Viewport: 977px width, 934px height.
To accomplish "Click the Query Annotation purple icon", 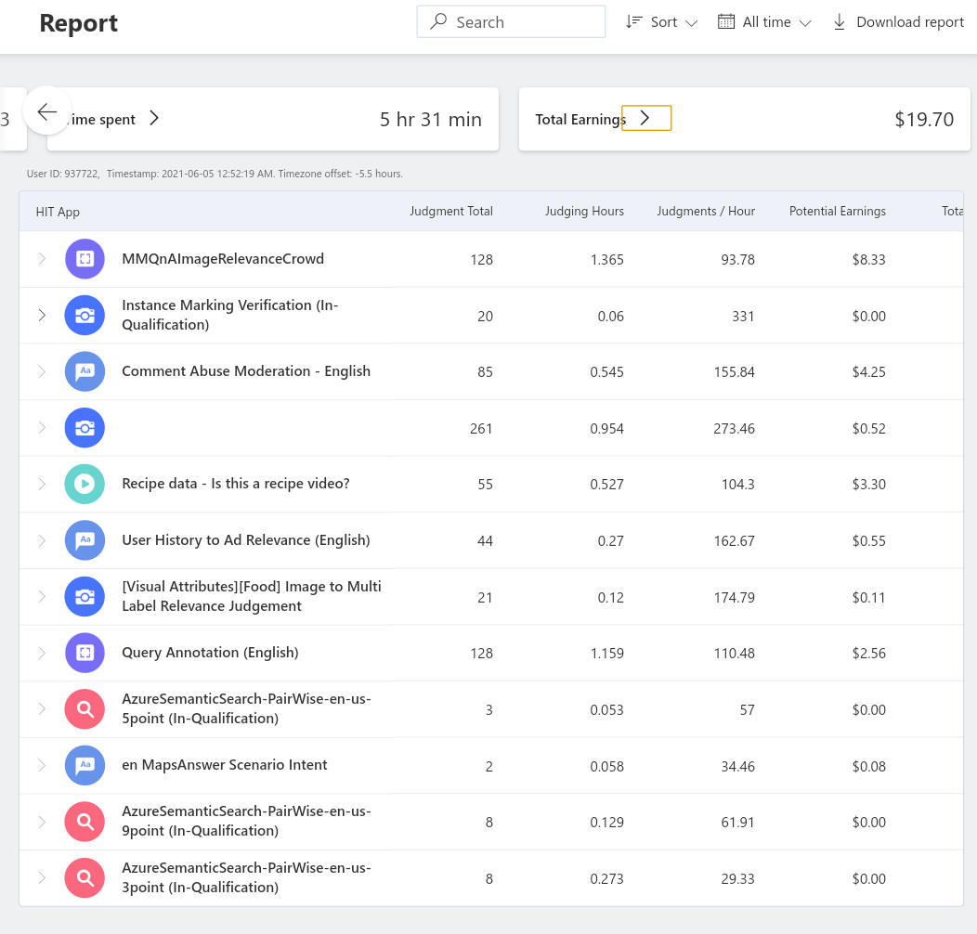I will (85, 653).
